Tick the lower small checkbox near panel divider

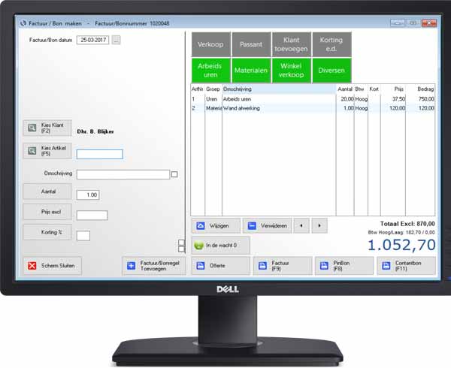click(x=181, y=249)
